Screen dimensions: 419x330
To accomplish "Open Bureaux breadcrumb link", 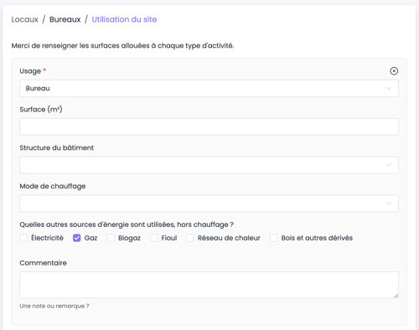I will tap(65, 19).
